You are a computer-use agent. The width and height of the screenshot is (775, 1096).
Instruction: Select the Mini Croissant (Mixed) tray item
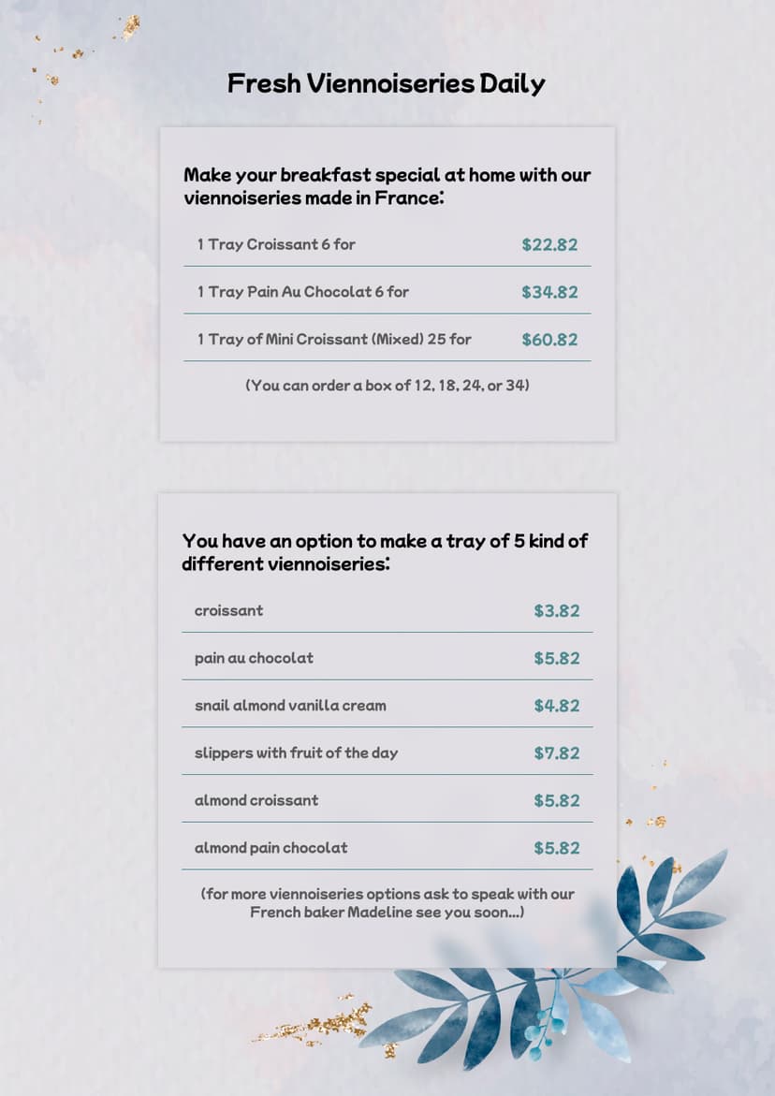pyautogui.click(x=334, y=339)
